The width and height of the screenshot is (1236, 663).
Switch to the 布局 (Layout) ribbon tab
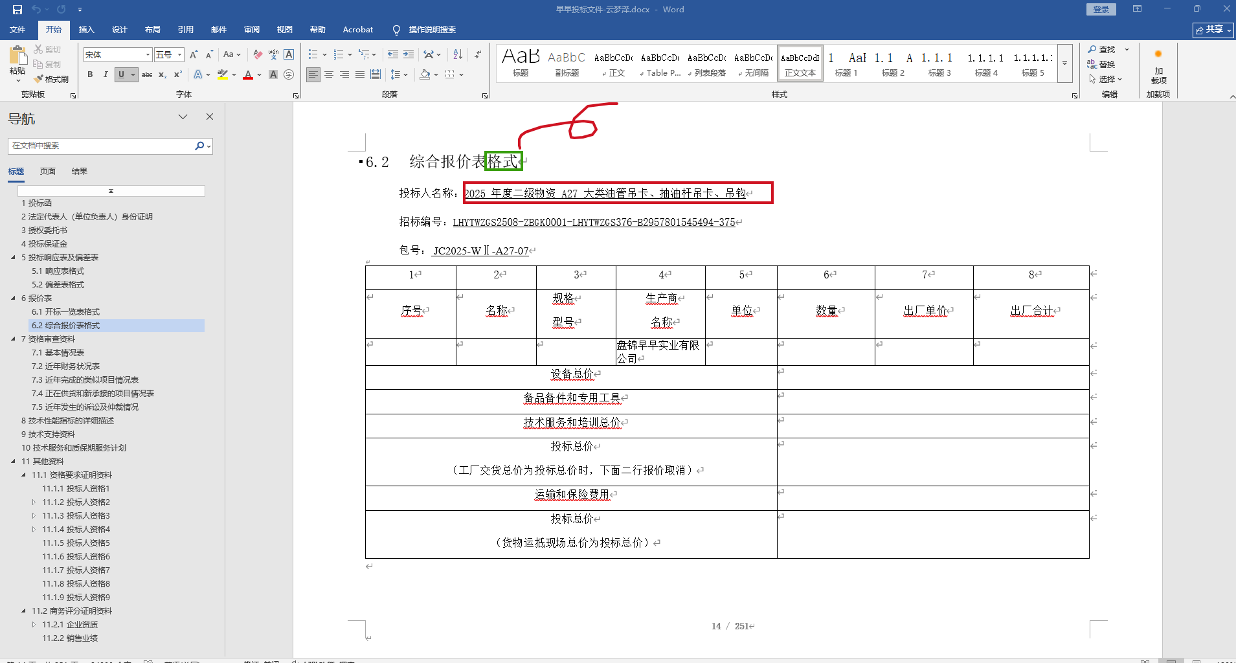tap(152, 30)
